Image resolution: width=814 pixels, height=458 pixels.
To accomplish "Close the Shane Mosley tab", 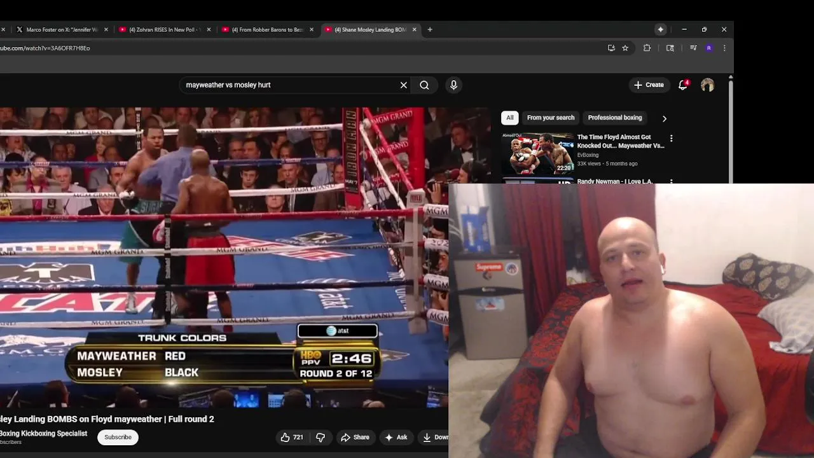I will click(415, 29).
